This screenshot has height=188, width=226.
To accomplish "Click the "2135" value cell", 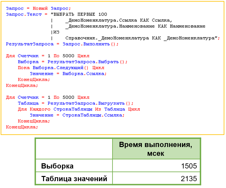I will point(156,178).
